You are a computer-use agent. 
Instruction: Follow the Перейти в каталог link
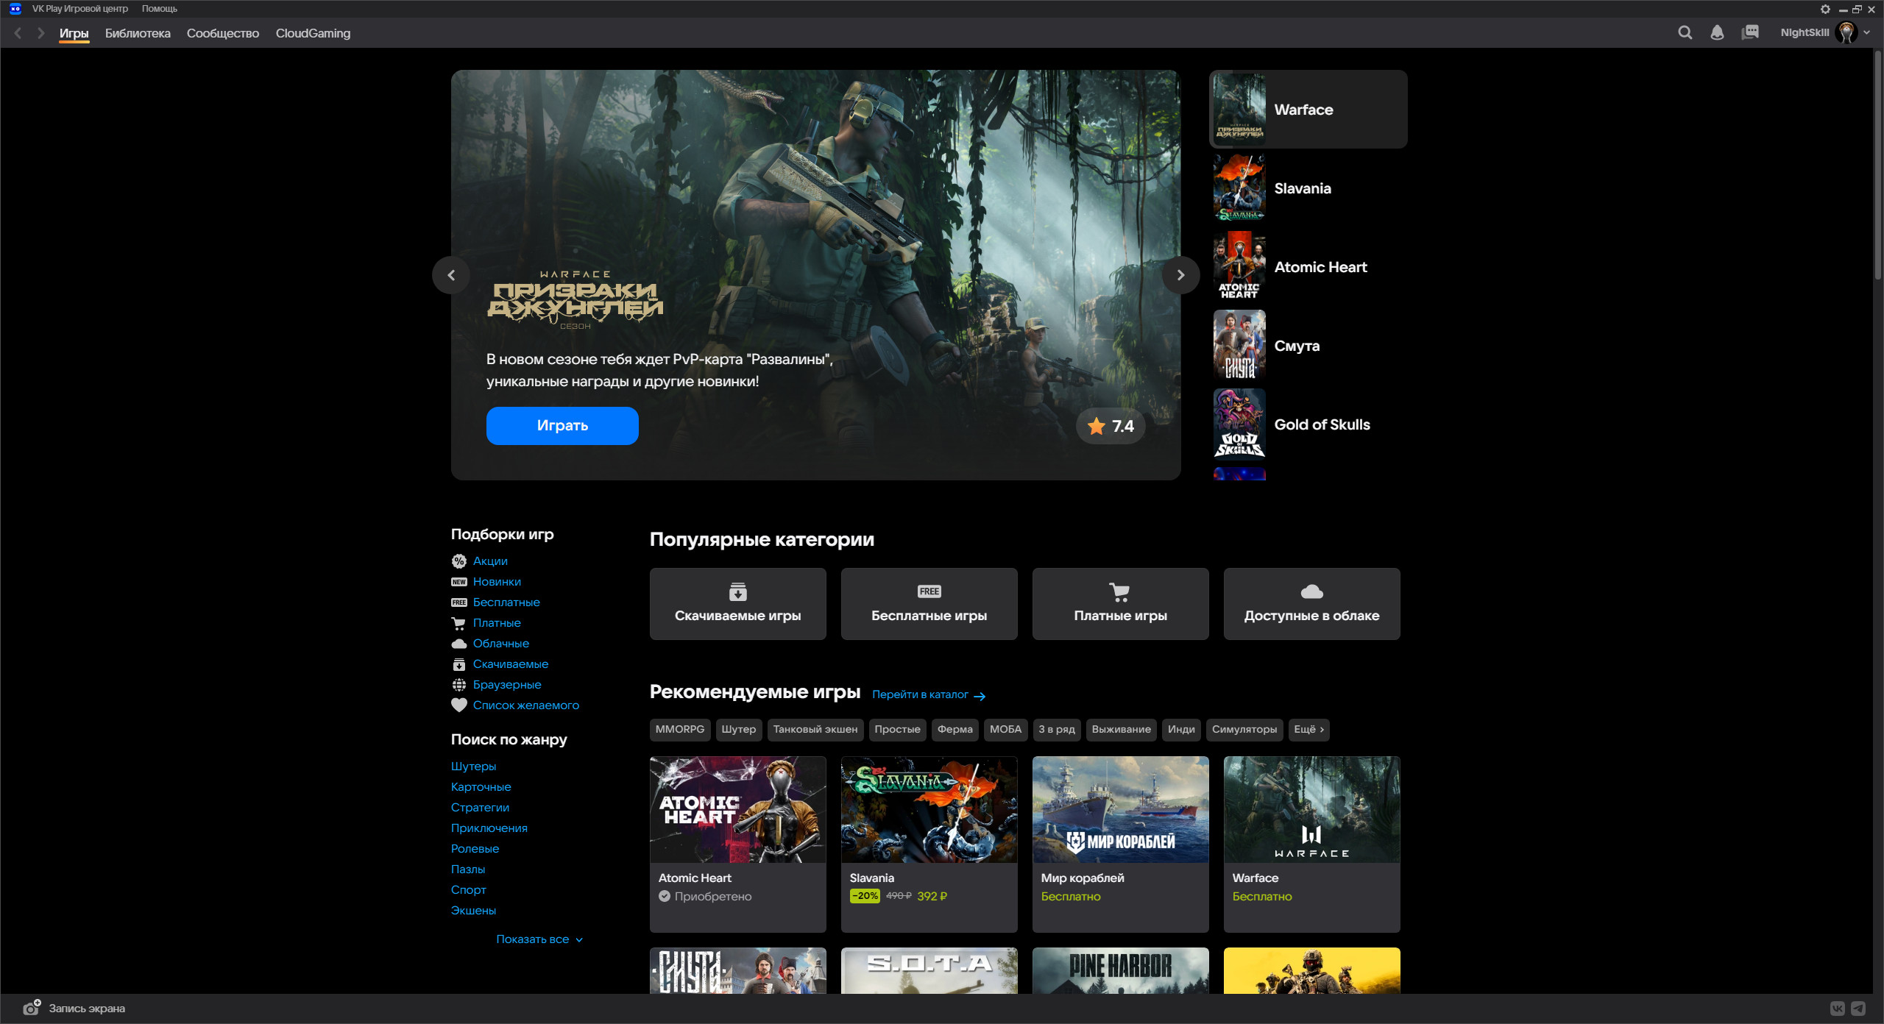coord(928,694)
